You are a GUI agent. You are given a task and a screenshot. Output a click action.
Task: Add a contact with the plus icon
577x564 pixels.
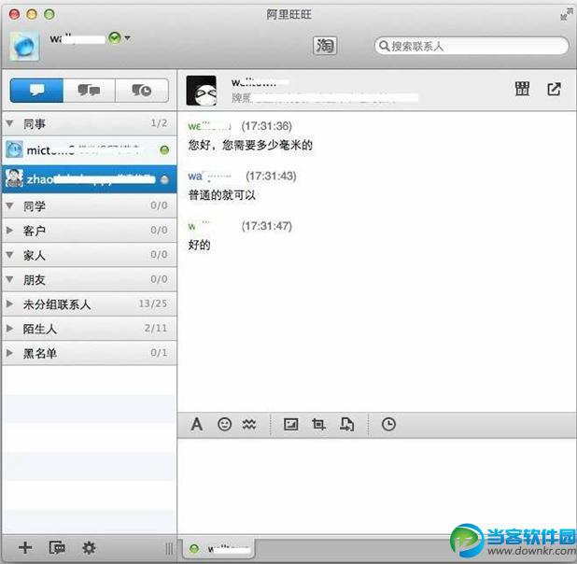[25, 548]
